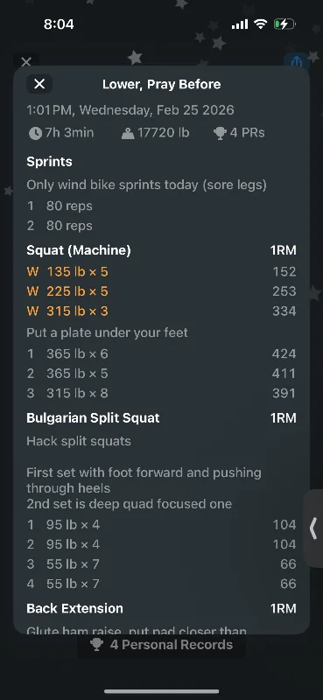Select warm-up set 315 lb × 3
The width and height of the screenshot is (323, 700).
(x=161, y=311)
